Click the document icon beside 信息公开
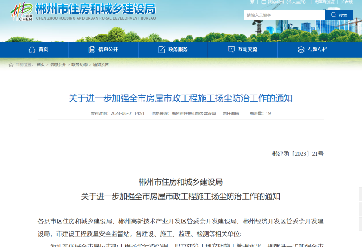The width and height of the screenshot is (362, 247). tap(91, 50)
